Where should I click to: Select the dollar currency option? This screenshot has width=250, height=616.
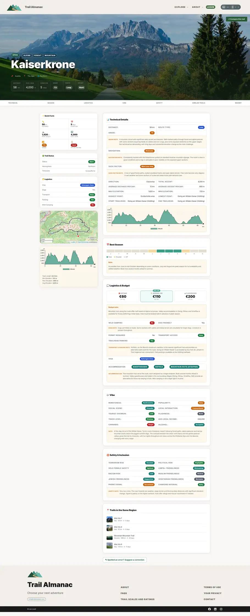[x=238, y=7]
